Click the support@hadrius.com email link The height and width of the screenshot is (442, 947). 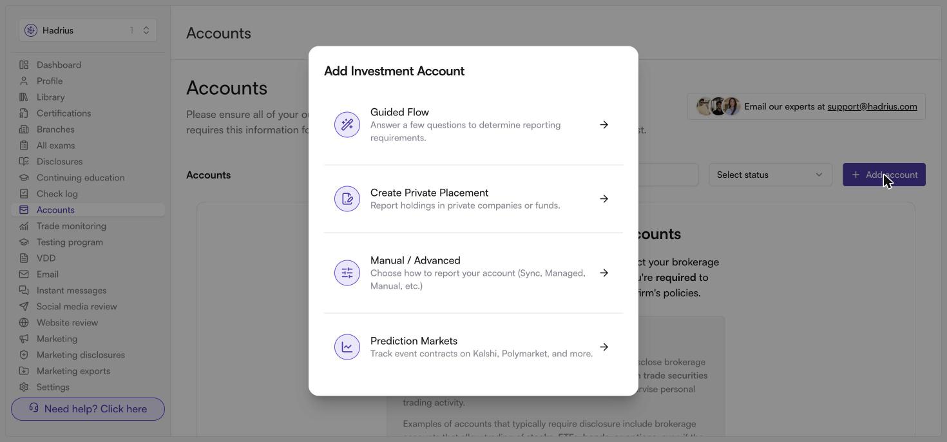pyautogui.click(x=872, y=107)
